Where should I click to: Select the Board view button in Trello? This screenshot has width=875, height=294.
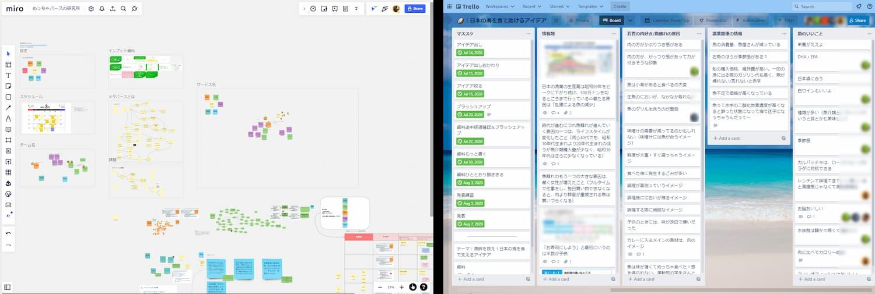coord(611,20)
